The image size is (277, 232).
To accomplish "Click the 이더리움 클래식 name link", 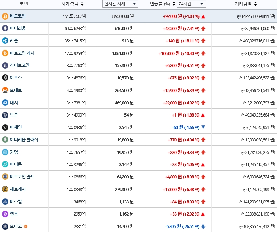I will coord(25,139).
